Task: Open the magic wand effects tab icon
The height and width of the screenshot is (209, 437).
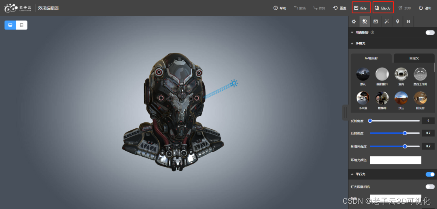Action: pyautogui.click(x=386, y=21)
